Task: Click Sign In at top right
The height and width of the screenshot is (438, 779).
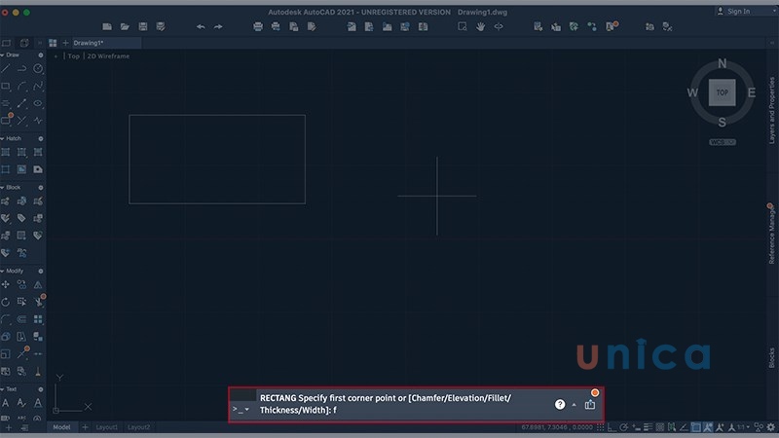Action: [x=734, y=11]
